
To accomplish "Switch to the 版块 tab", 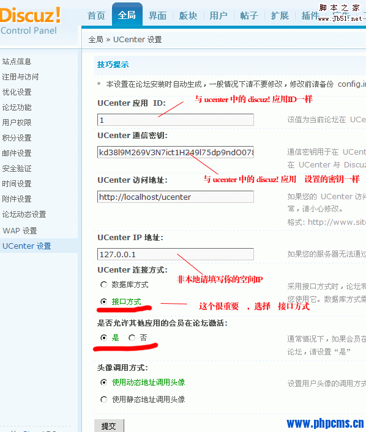I will tap(189, 15).
